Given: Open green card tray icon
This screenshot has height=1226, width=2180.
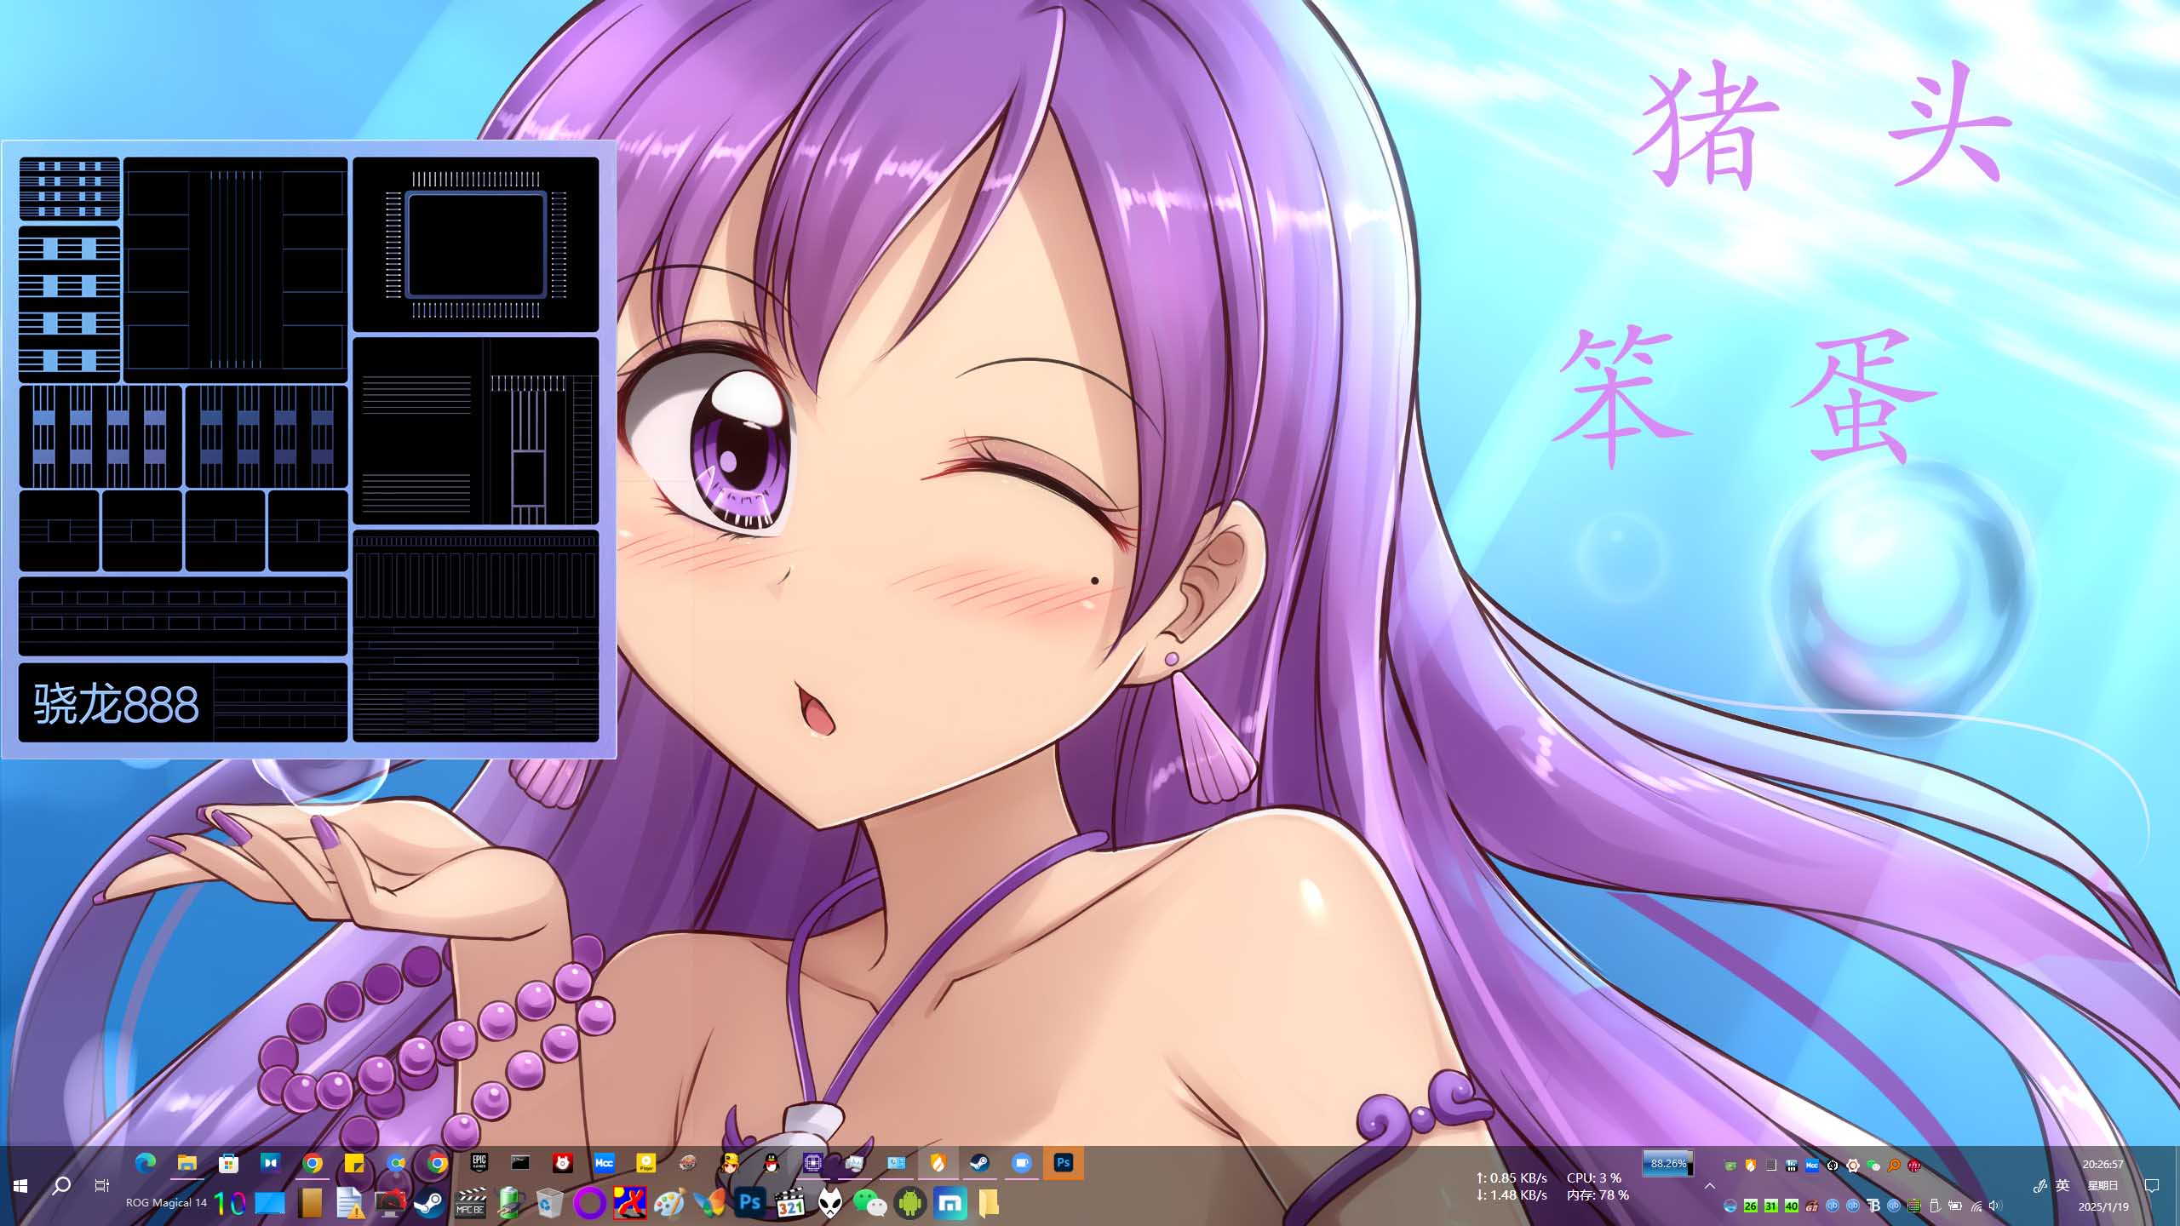Looking at the screenshot, I should (x=1730, y=1166).
